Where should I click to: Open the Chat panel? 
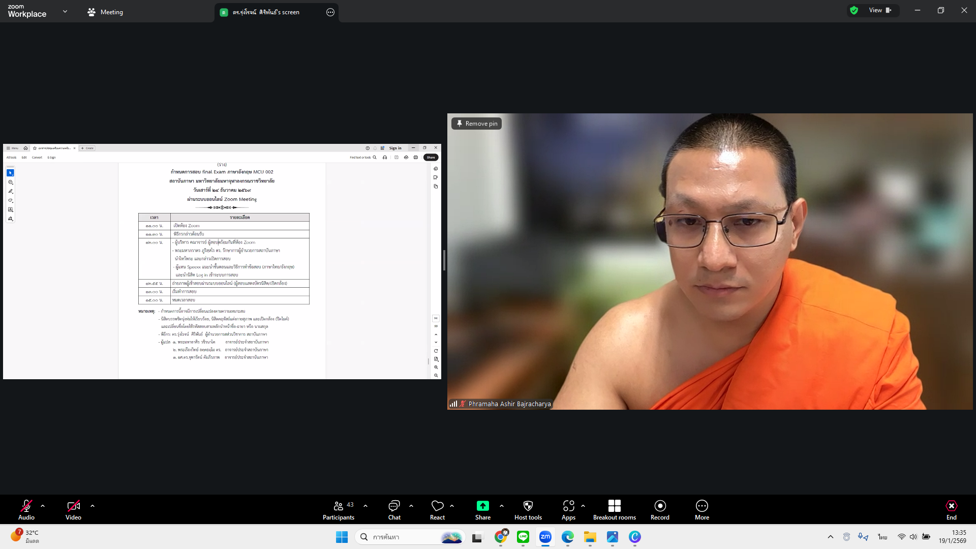[394, 510]
